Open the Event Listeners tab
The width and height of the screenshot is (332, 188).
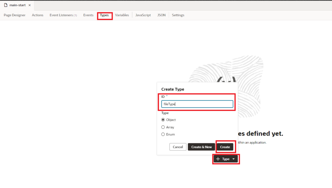(63, 15)
